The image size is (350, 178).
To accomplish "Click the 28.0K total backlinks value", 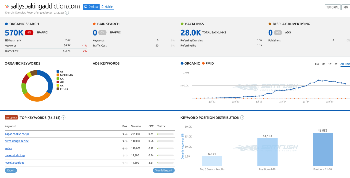I will (191, 32).
